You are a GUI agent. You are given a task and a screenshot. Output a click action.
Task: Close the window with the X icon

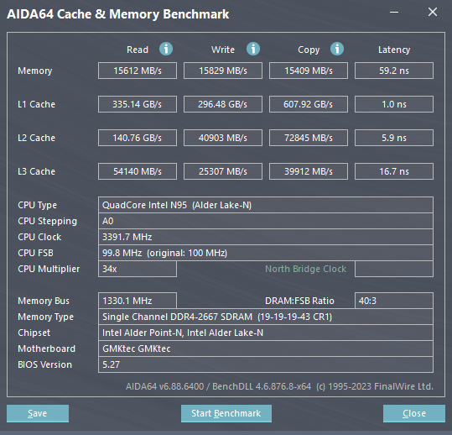[433, 12]
